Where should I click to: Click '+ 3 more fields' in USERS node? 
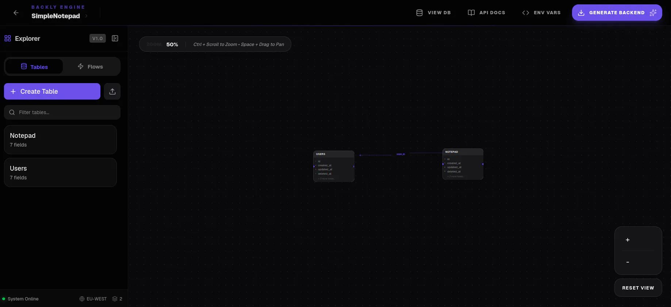[326, 179]
